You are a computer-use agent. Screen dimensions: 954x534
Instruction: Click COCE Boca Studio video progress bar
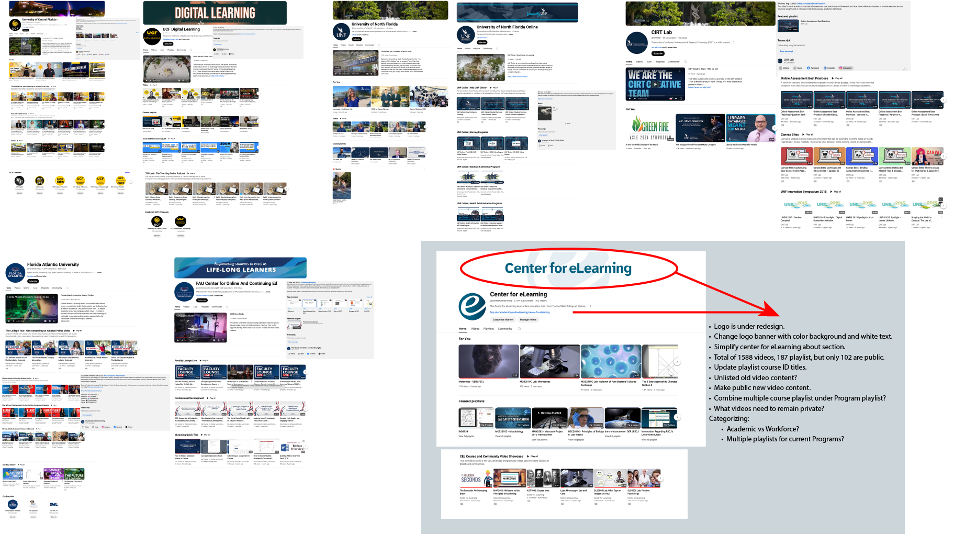200,338
